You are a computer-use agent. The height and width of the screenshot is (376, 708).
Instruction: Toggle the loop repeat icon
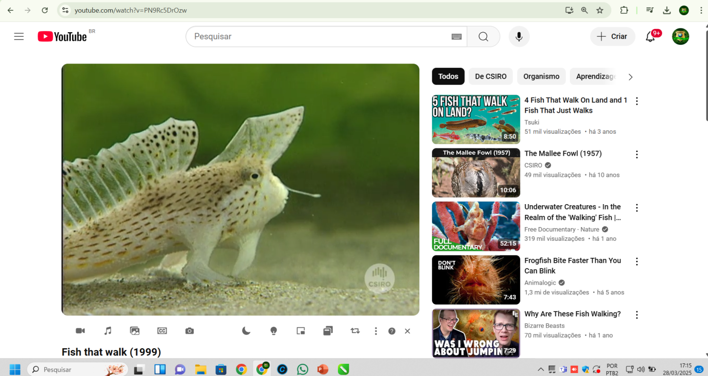tap(355, 331)
